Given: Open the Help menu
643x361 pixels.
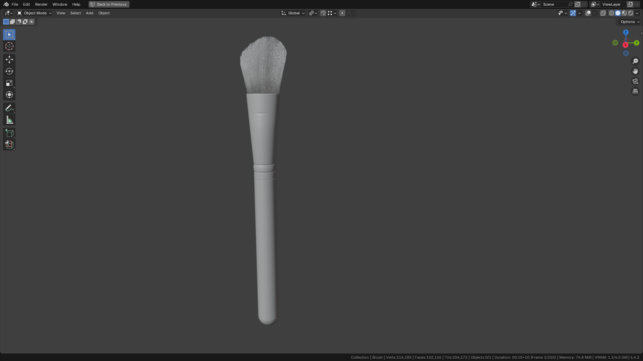Looking at the screenshot, I should tap(76, 4).
